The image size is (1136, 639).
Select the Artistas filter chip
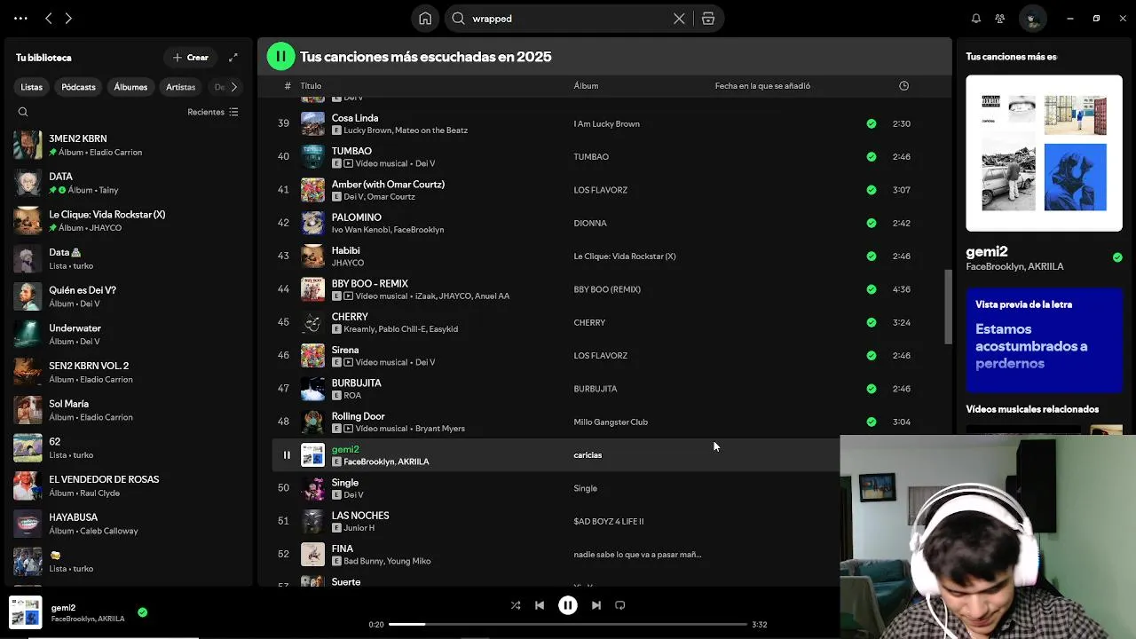181,87
